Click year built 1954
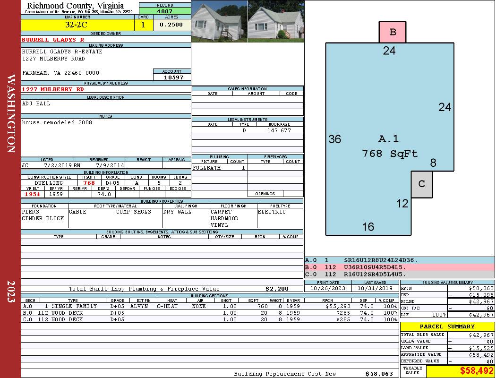Image resolution: width=496 pixels, height=378 pixels. click(x=32, y=194)
